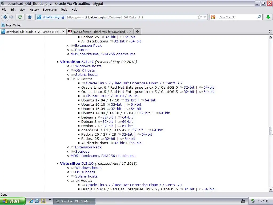Image resolution: width=273 pixels, height=205 pixels.
Task: Click Windows hosts under VirtualBox 5.2.10
Action: (x=88, y=168)
